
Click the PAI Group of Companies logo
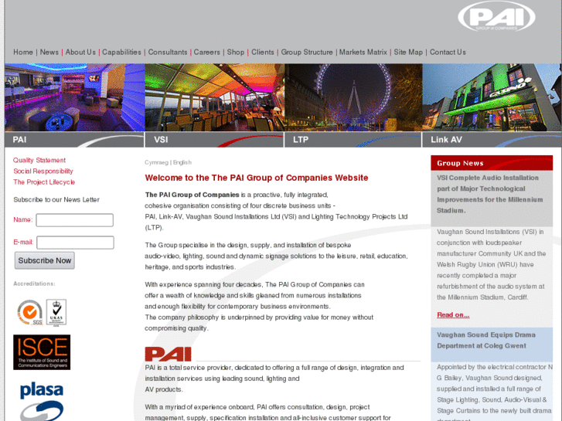point(496,17)
